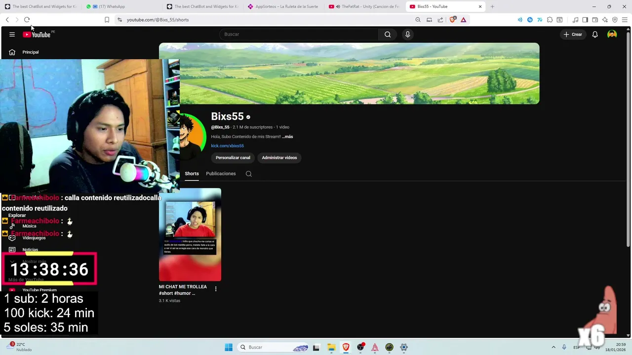This screenshot has height=355, width=632.
Task: Open Brave Leo AI sparkle icon
Action: pos(605,20)
